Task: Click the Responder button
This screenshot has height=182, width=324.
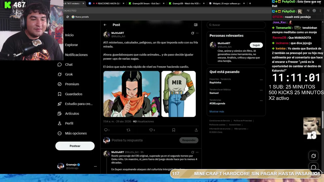Action: [x=189, y=140]
